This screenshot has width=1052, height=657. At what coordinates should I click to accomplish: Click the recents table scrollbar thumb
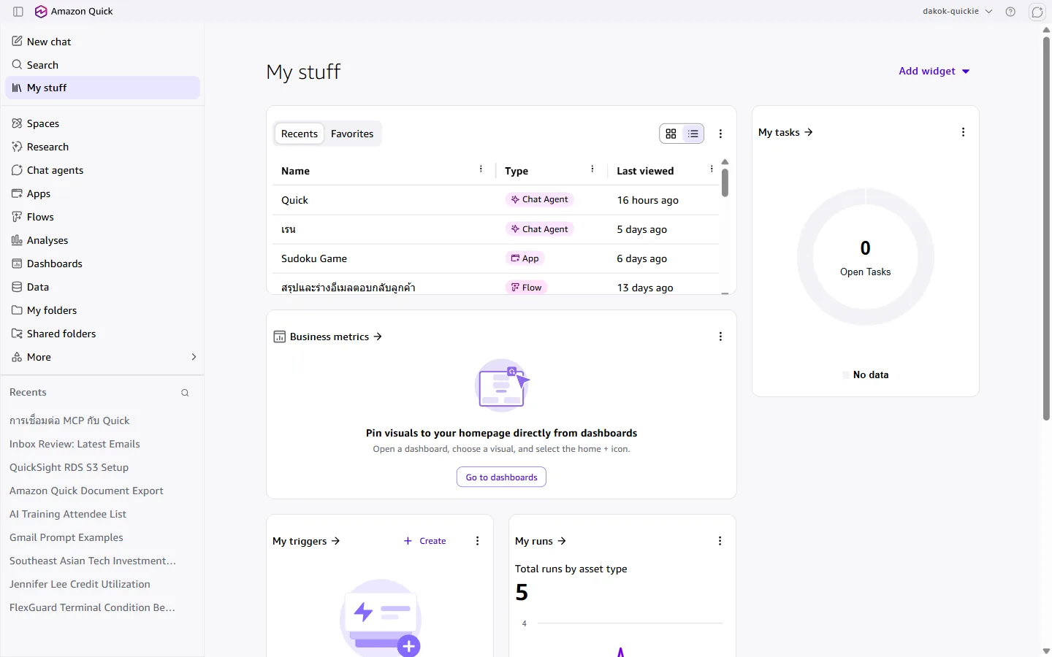[x=725, y=182]
